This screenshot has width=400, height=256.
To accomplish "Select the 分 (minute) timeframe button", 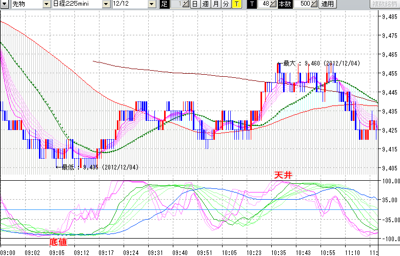I will pyautogui.click(x=226, y=4).
